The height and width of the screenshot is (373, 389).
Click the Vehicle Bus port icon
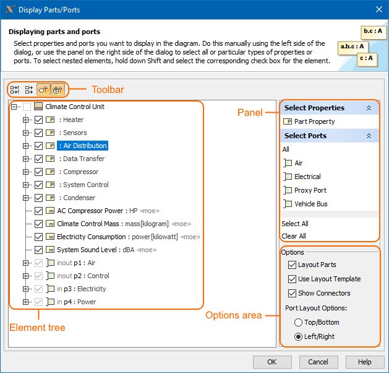tap(288, 204)
